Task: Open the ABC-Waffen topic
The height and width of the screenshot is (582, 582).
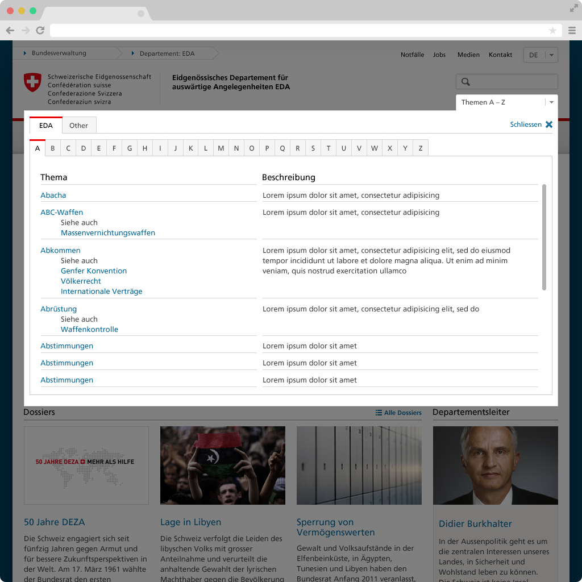Action: (x=61, y=213)
